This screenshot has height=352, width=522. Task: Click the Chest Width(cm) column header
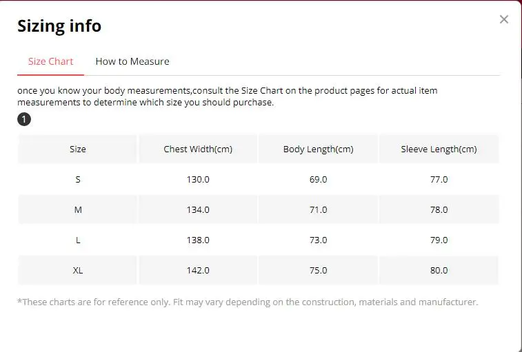pyautogui.click(x=198, y=149)
